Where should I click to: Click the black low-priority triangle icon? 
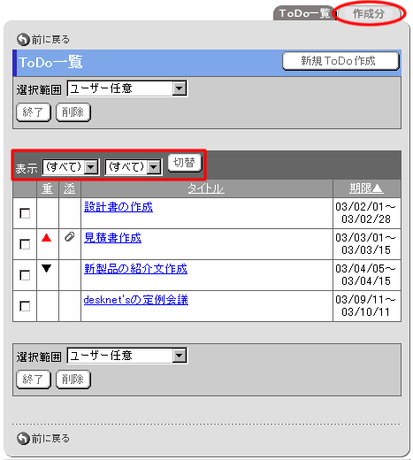47,268
